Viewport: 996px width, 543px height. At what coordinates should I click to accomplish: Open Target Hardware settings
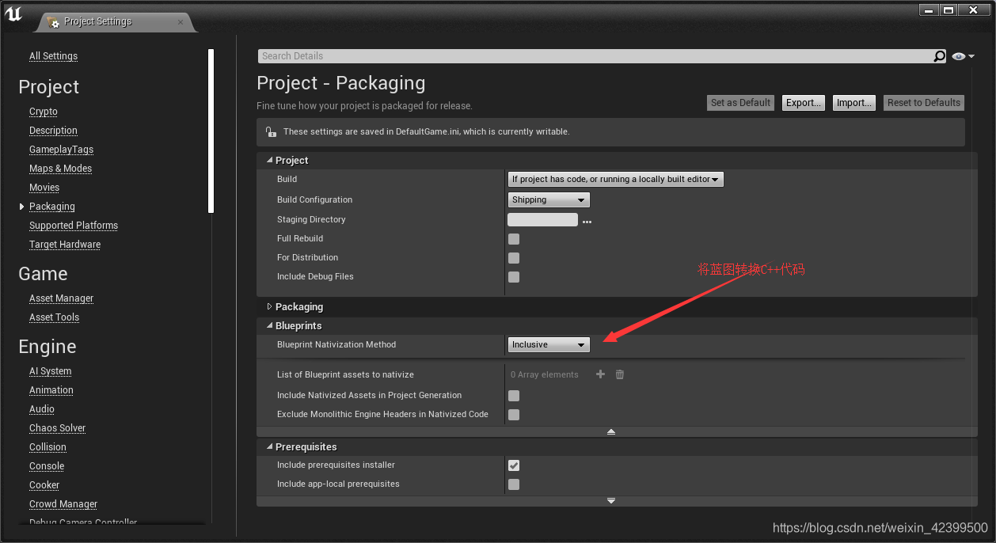(x=65, y=245)
